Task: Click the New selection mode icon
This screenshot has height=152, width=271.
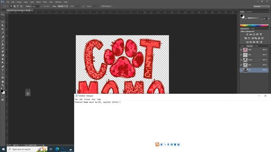Action: 11,6
